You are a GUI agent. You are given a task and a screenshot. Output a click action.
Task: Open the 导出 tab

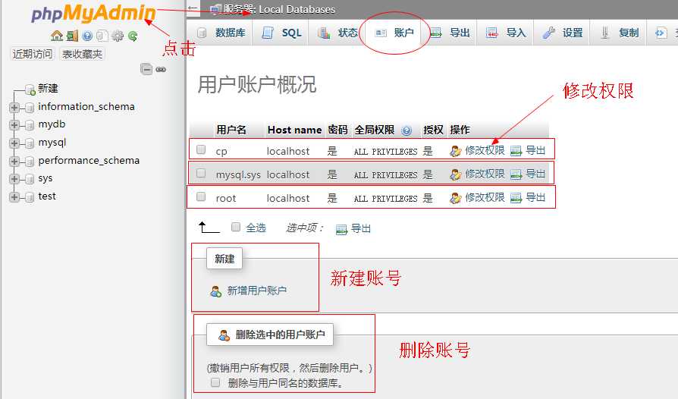tap(450, 33)
